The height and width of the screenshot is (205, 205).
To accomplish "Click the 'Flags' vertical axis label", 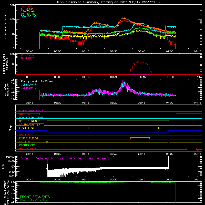I will pyautogui.click(x=11, y=128).
